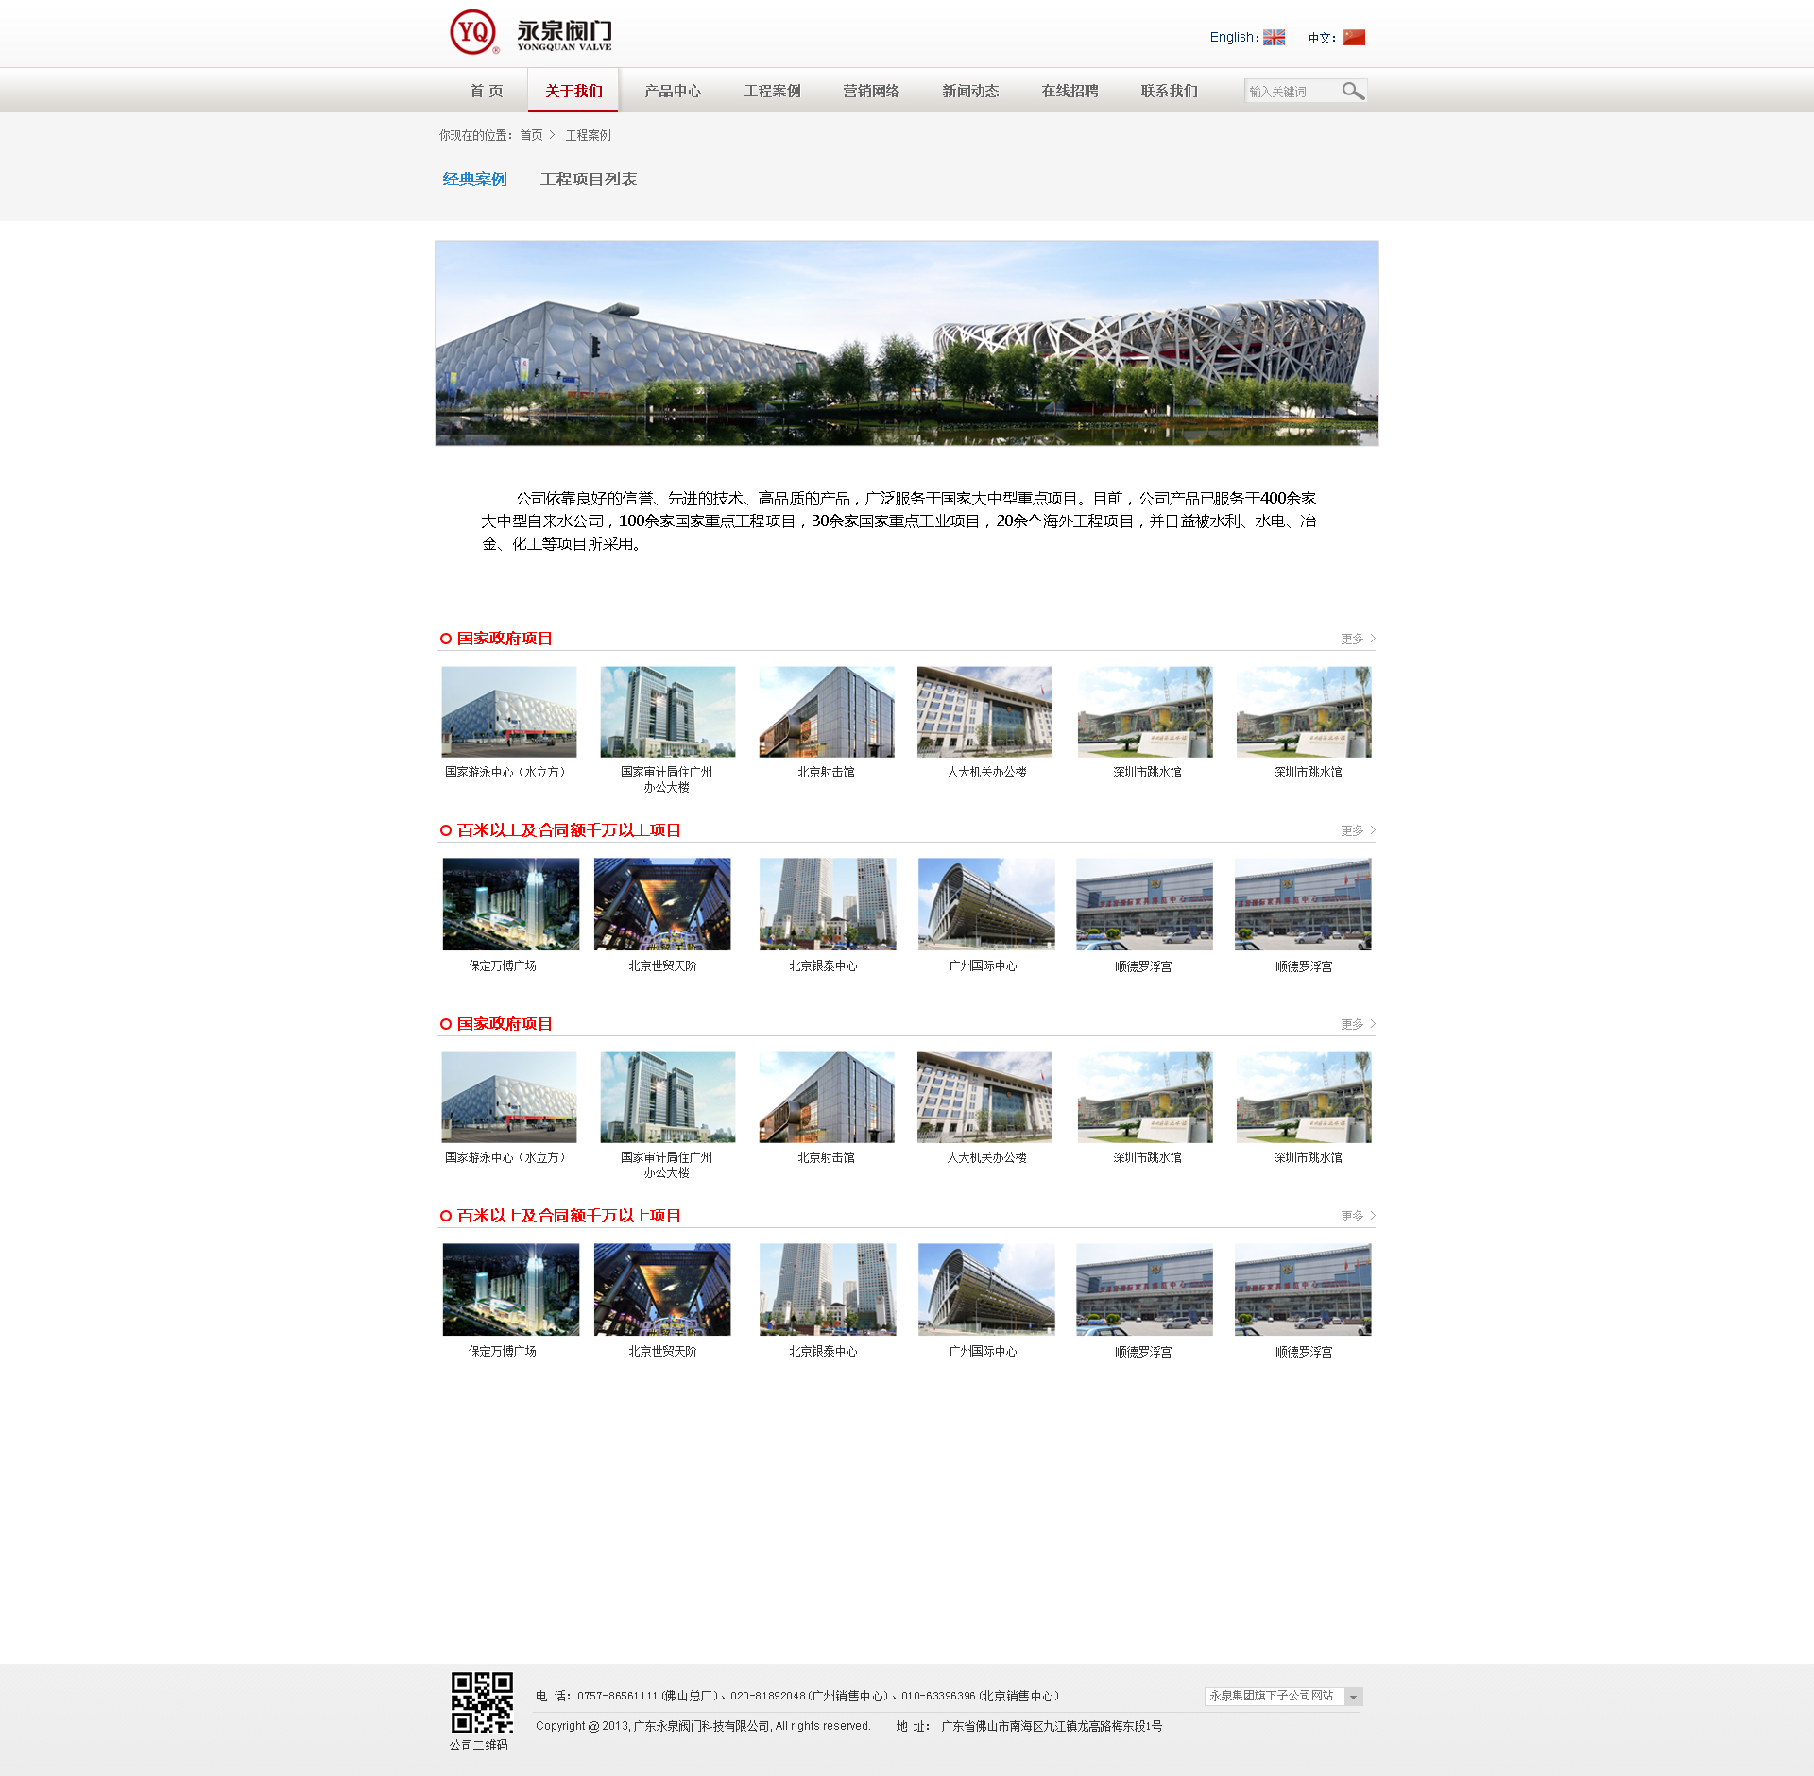Select the Chinese flag icon
1814x1776 pixels.
(x=1354, y=38)
